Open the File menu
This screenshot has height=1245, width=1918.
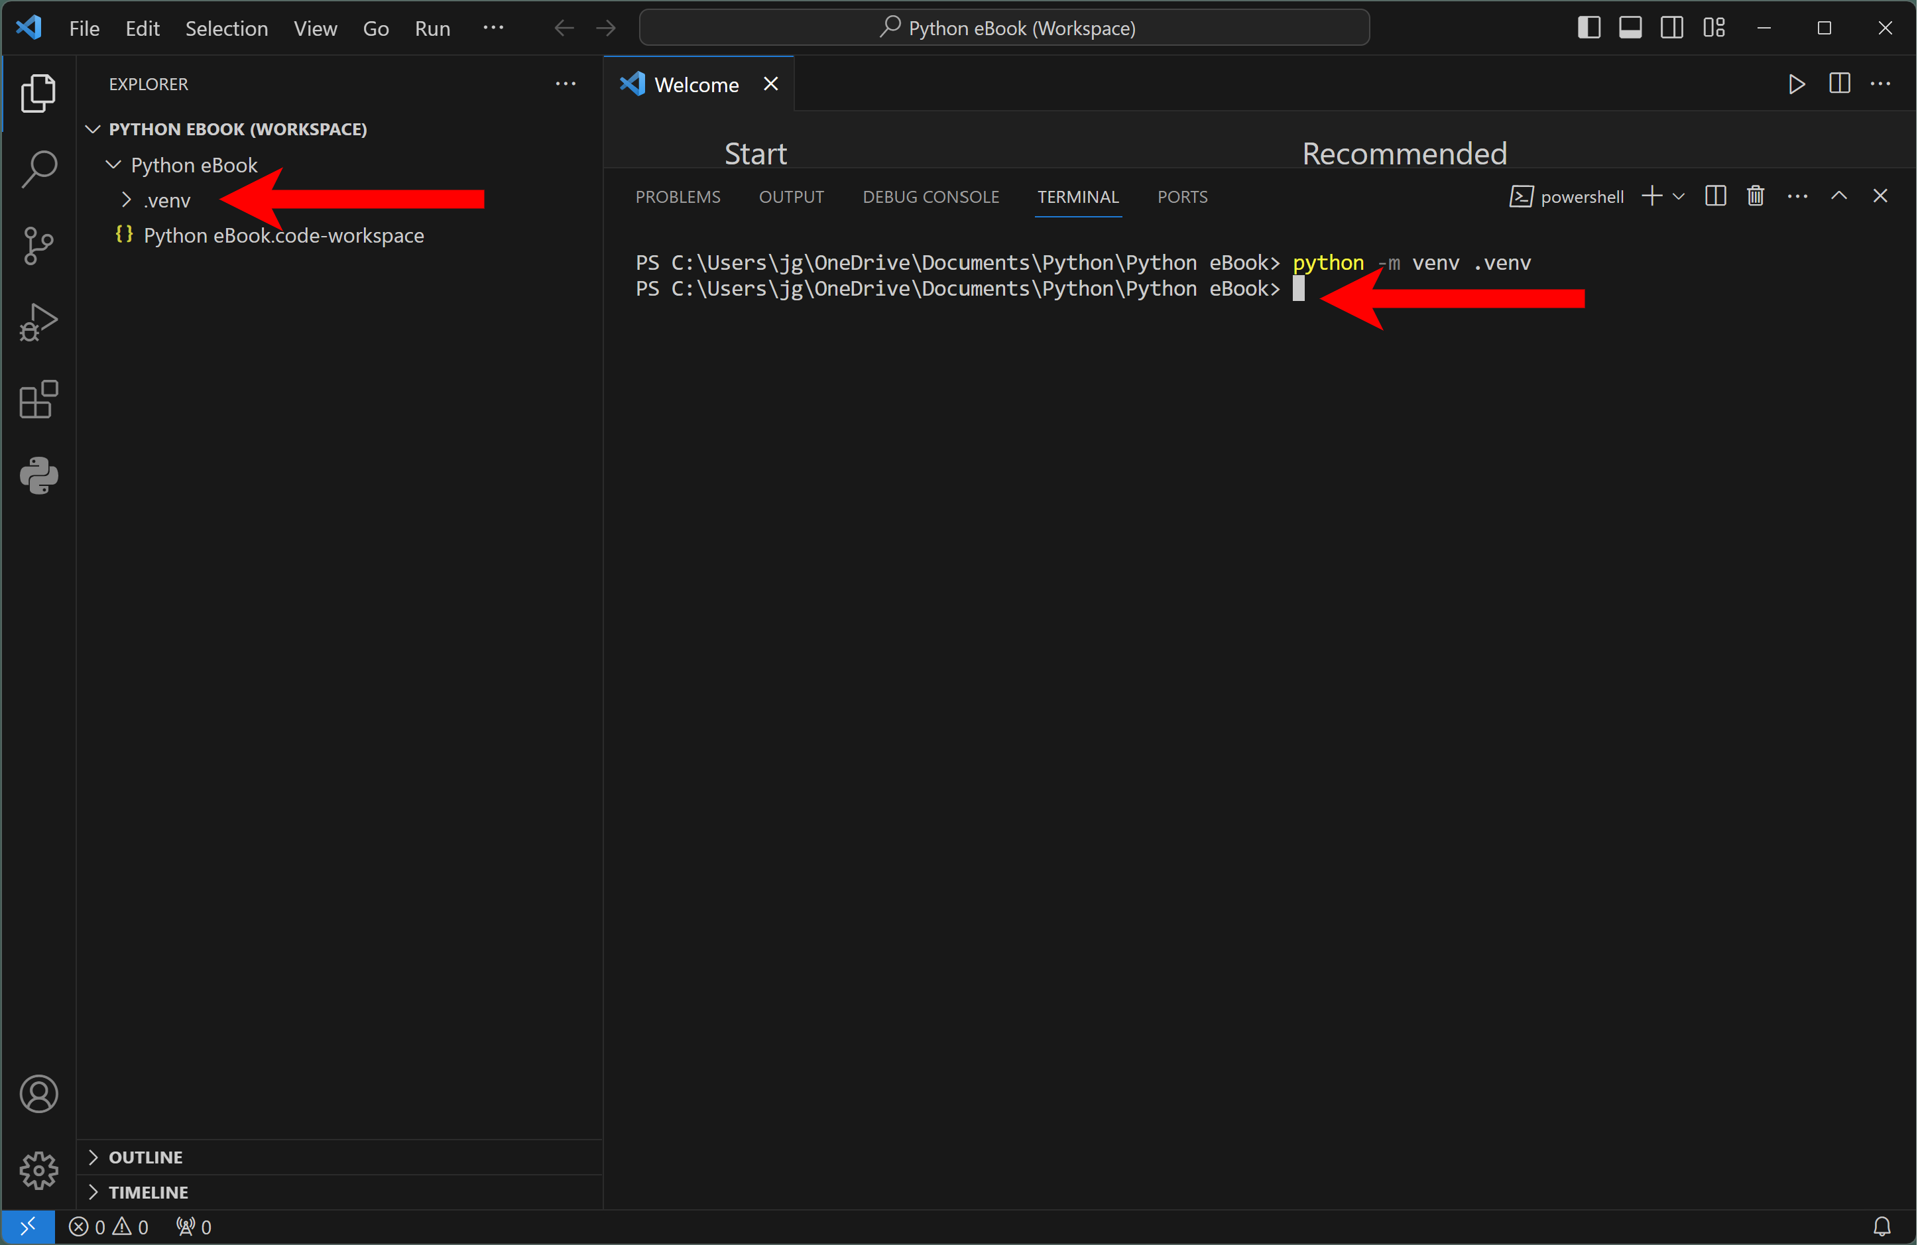(x=85, y=29)
